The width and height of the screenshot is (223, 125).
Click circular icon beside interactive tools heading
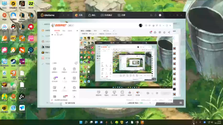click(x=76, y=63)
